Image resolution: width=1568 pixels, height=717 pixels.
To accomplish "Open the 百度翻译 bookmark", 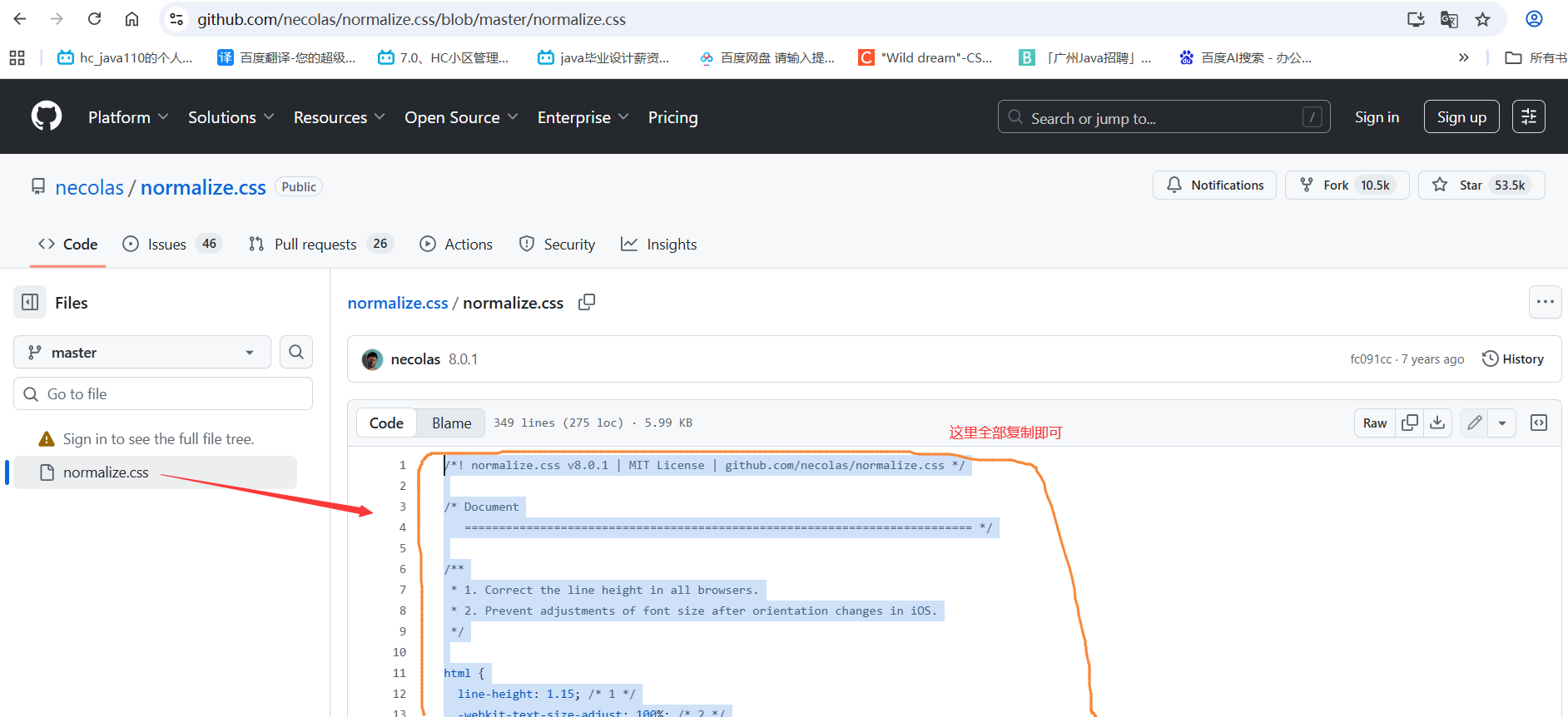I will click(x=286, y=57).
